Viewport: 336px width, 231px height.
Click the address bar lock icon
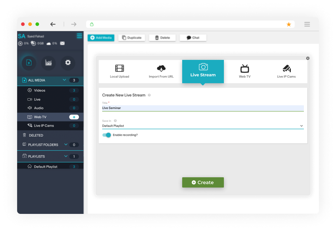(92, 24)
